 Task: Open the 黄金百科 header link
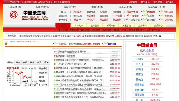pyautogui.click(x=117, y=20)
